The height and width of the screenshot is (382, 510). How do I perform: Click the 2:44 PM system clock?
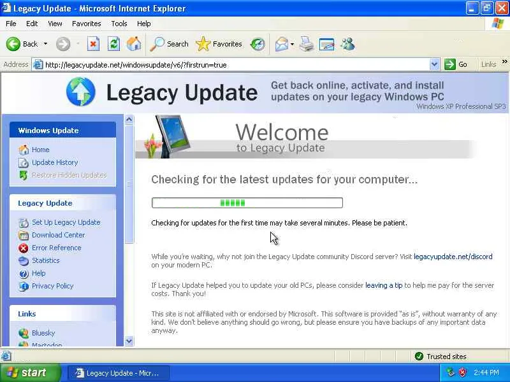pos(486,372)
